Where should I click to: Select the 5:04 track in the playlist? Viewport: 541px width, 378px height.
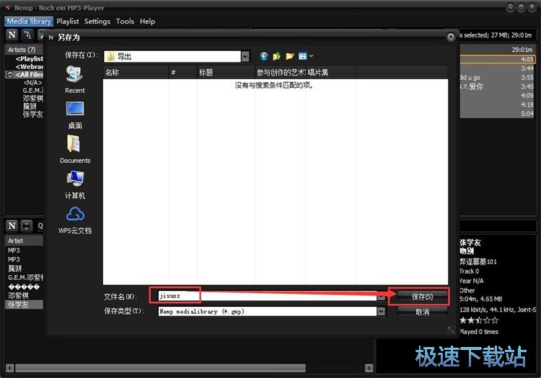[497, 114]
